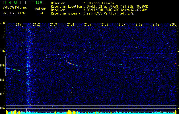The height and width of the screenshot is (114, 179).
Task: Click the echo streak at right edge near 2200
Action: [x=174, y=63]
